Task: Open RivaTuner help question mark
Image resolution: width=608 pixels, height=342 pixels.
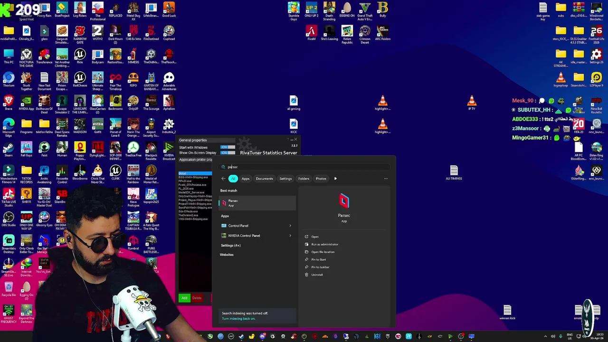Action: (x=288, y=140)
